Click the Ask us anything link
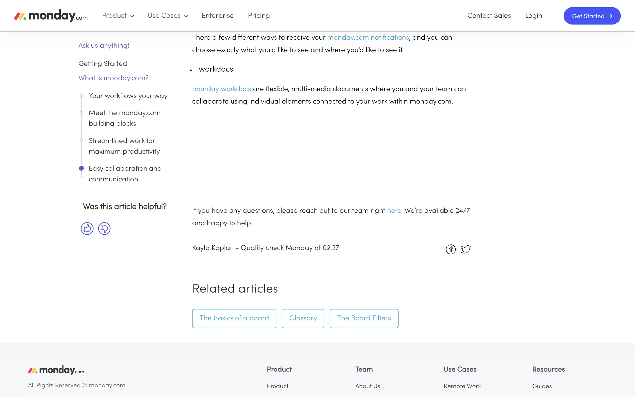635x397 pixels. pyautogui.click(x=104, y=45)
